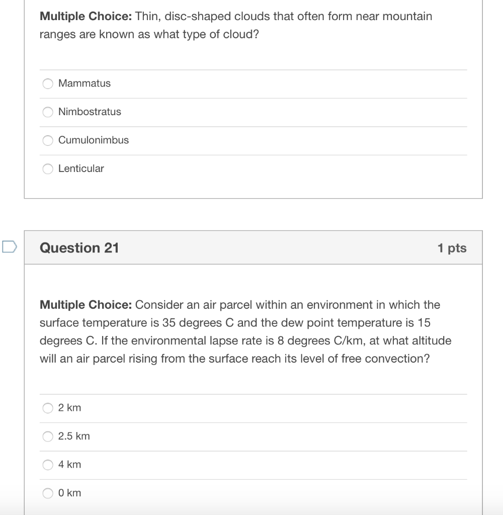
Task: Click the Cumulonimbus answer text label
Action: [x=94, y=140]
